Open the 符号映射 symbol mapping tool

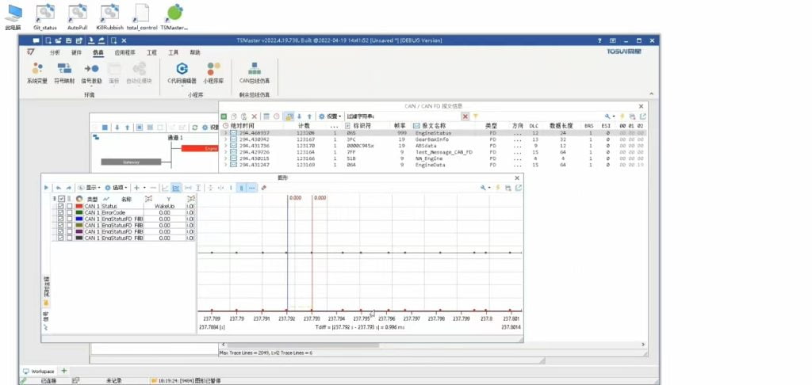(64, 70)
